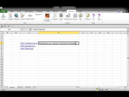The height and width of the screenshot is (97, 129).
Task: Zoom out with the minus button
Action: 110,89
